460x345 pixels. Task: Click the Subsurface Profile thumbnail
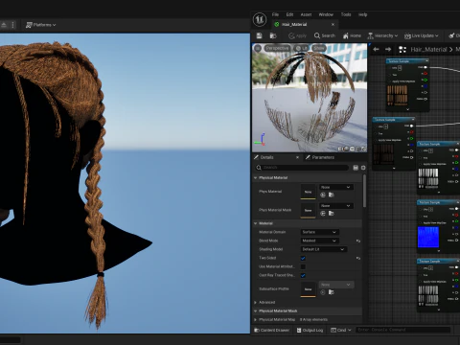tap(308, 289)
